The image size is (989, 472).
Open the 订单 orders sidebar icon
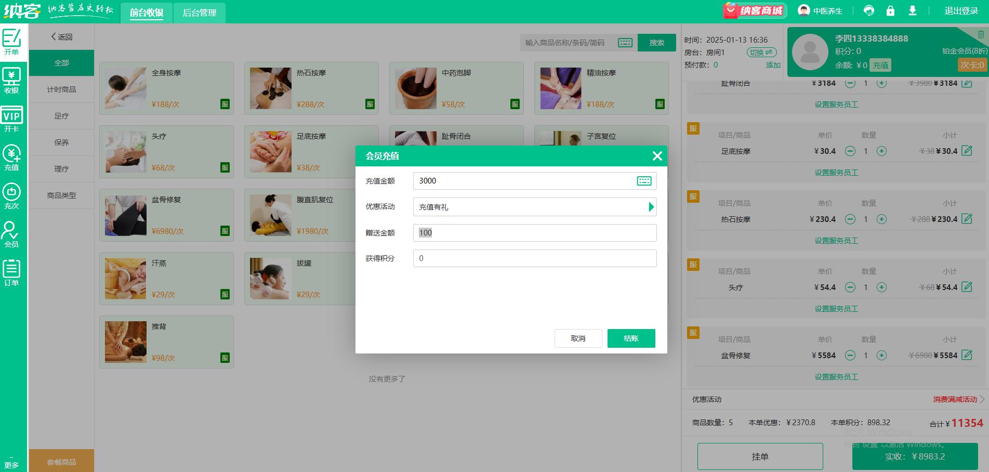point(11,273)
